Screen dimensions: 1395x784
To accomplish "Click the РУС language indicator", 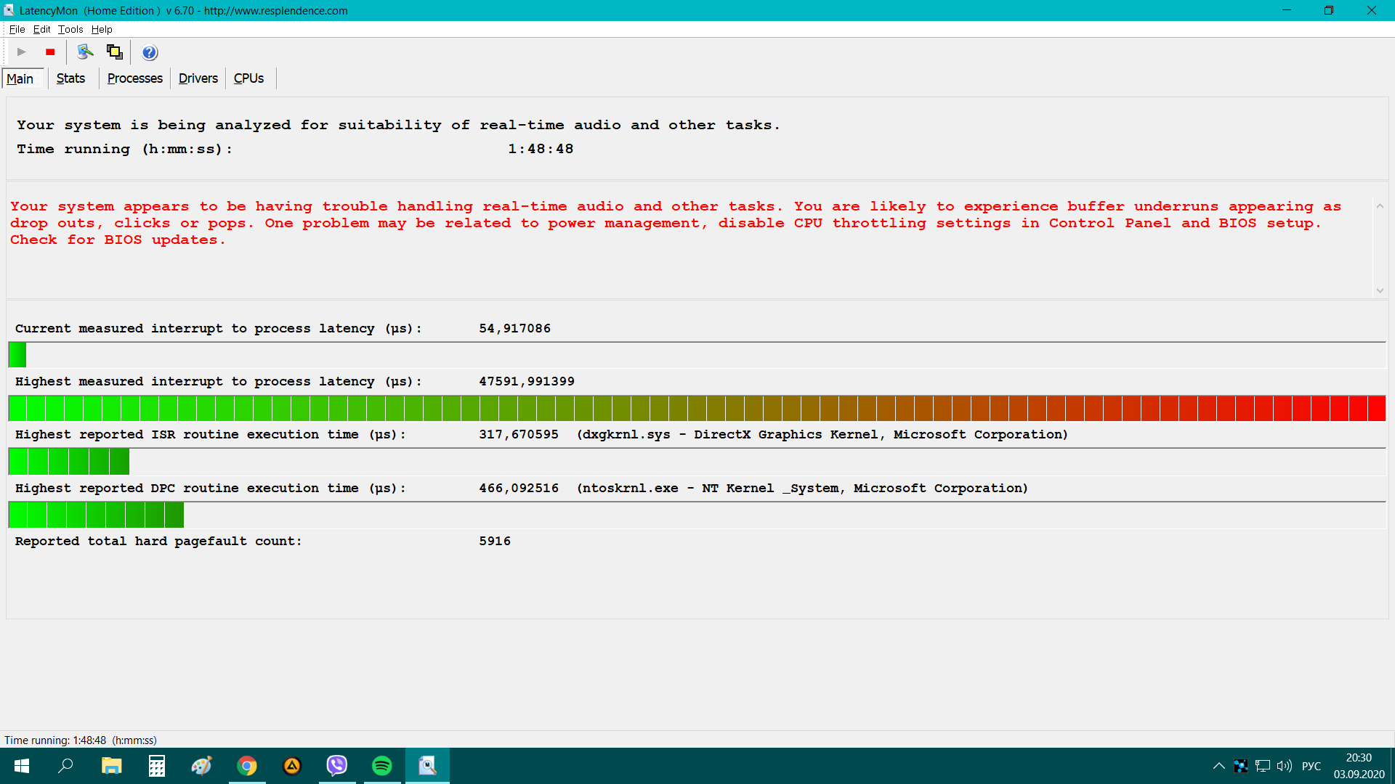I will pyautogui.click(x=1311, y=766).
